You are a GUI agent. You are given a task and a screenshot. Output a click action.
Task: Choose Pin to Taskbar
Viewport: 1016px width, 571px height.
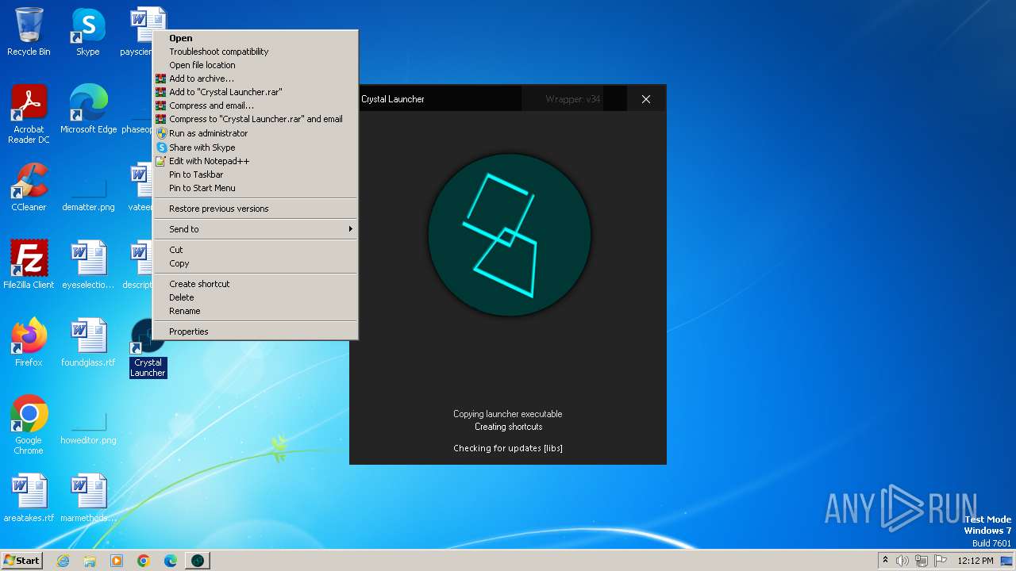[x=256, y=174]
